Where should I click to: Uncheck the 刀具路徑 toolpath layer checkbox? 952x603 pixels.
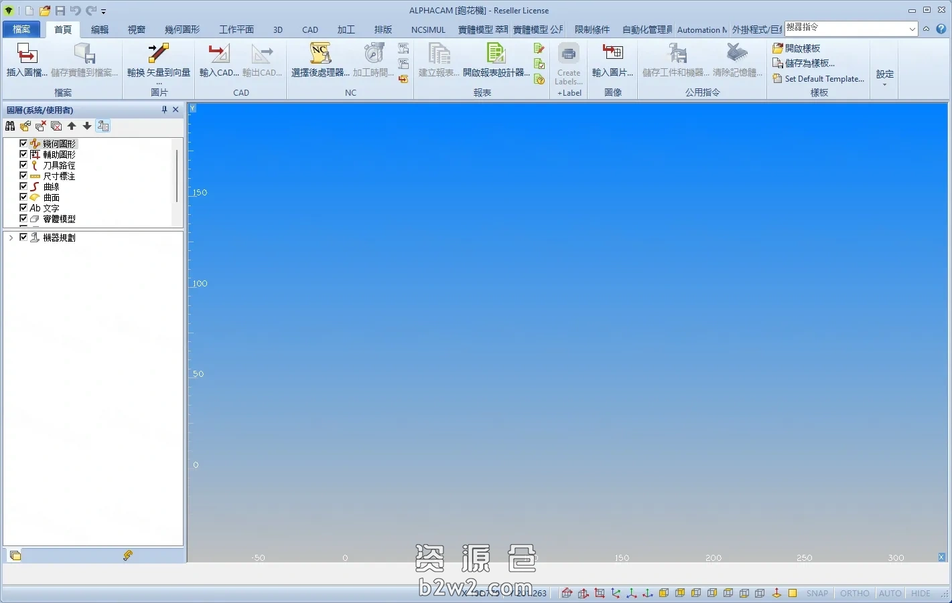[x=23, y=165]
